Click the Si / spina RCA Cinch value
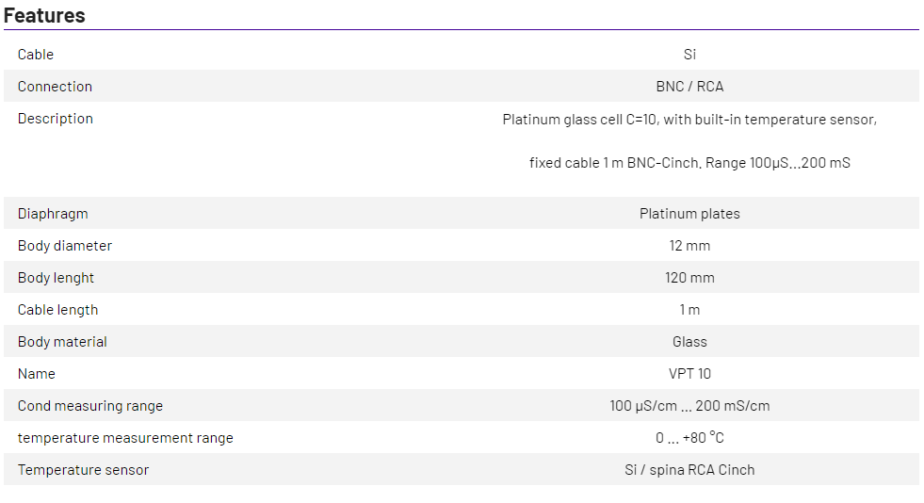924x503 pixels. tap(689, 470)
